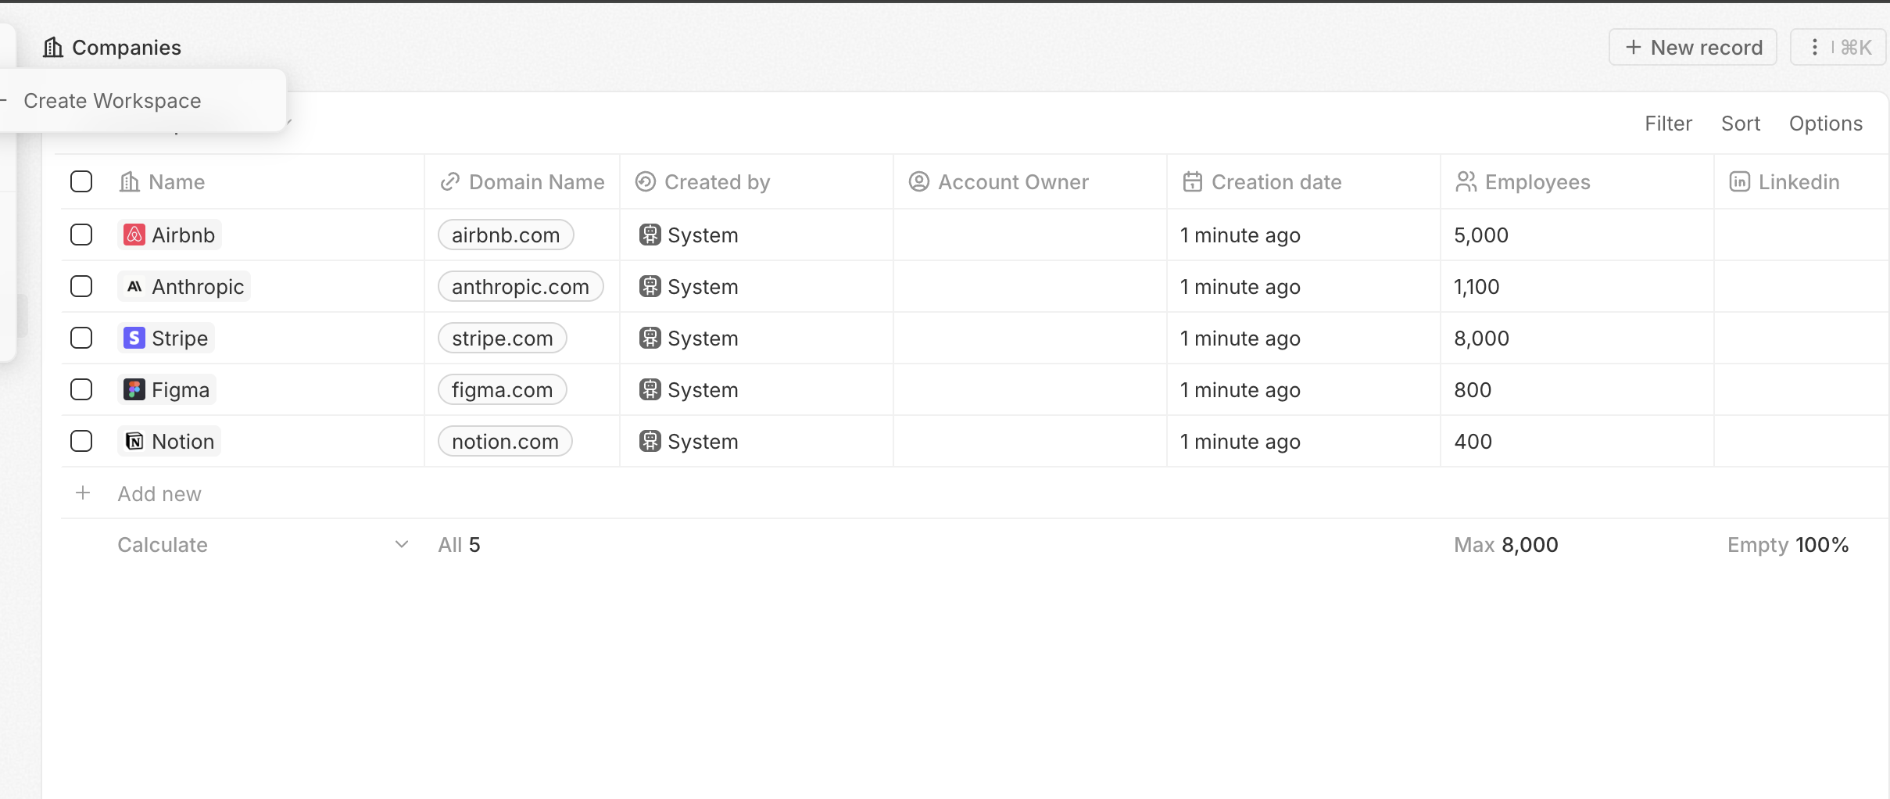Image resolution: width=1890 pixels, height=799 pixels.
Task: Click the Anthropic employees value 1,100
Action: [1477, 286]
